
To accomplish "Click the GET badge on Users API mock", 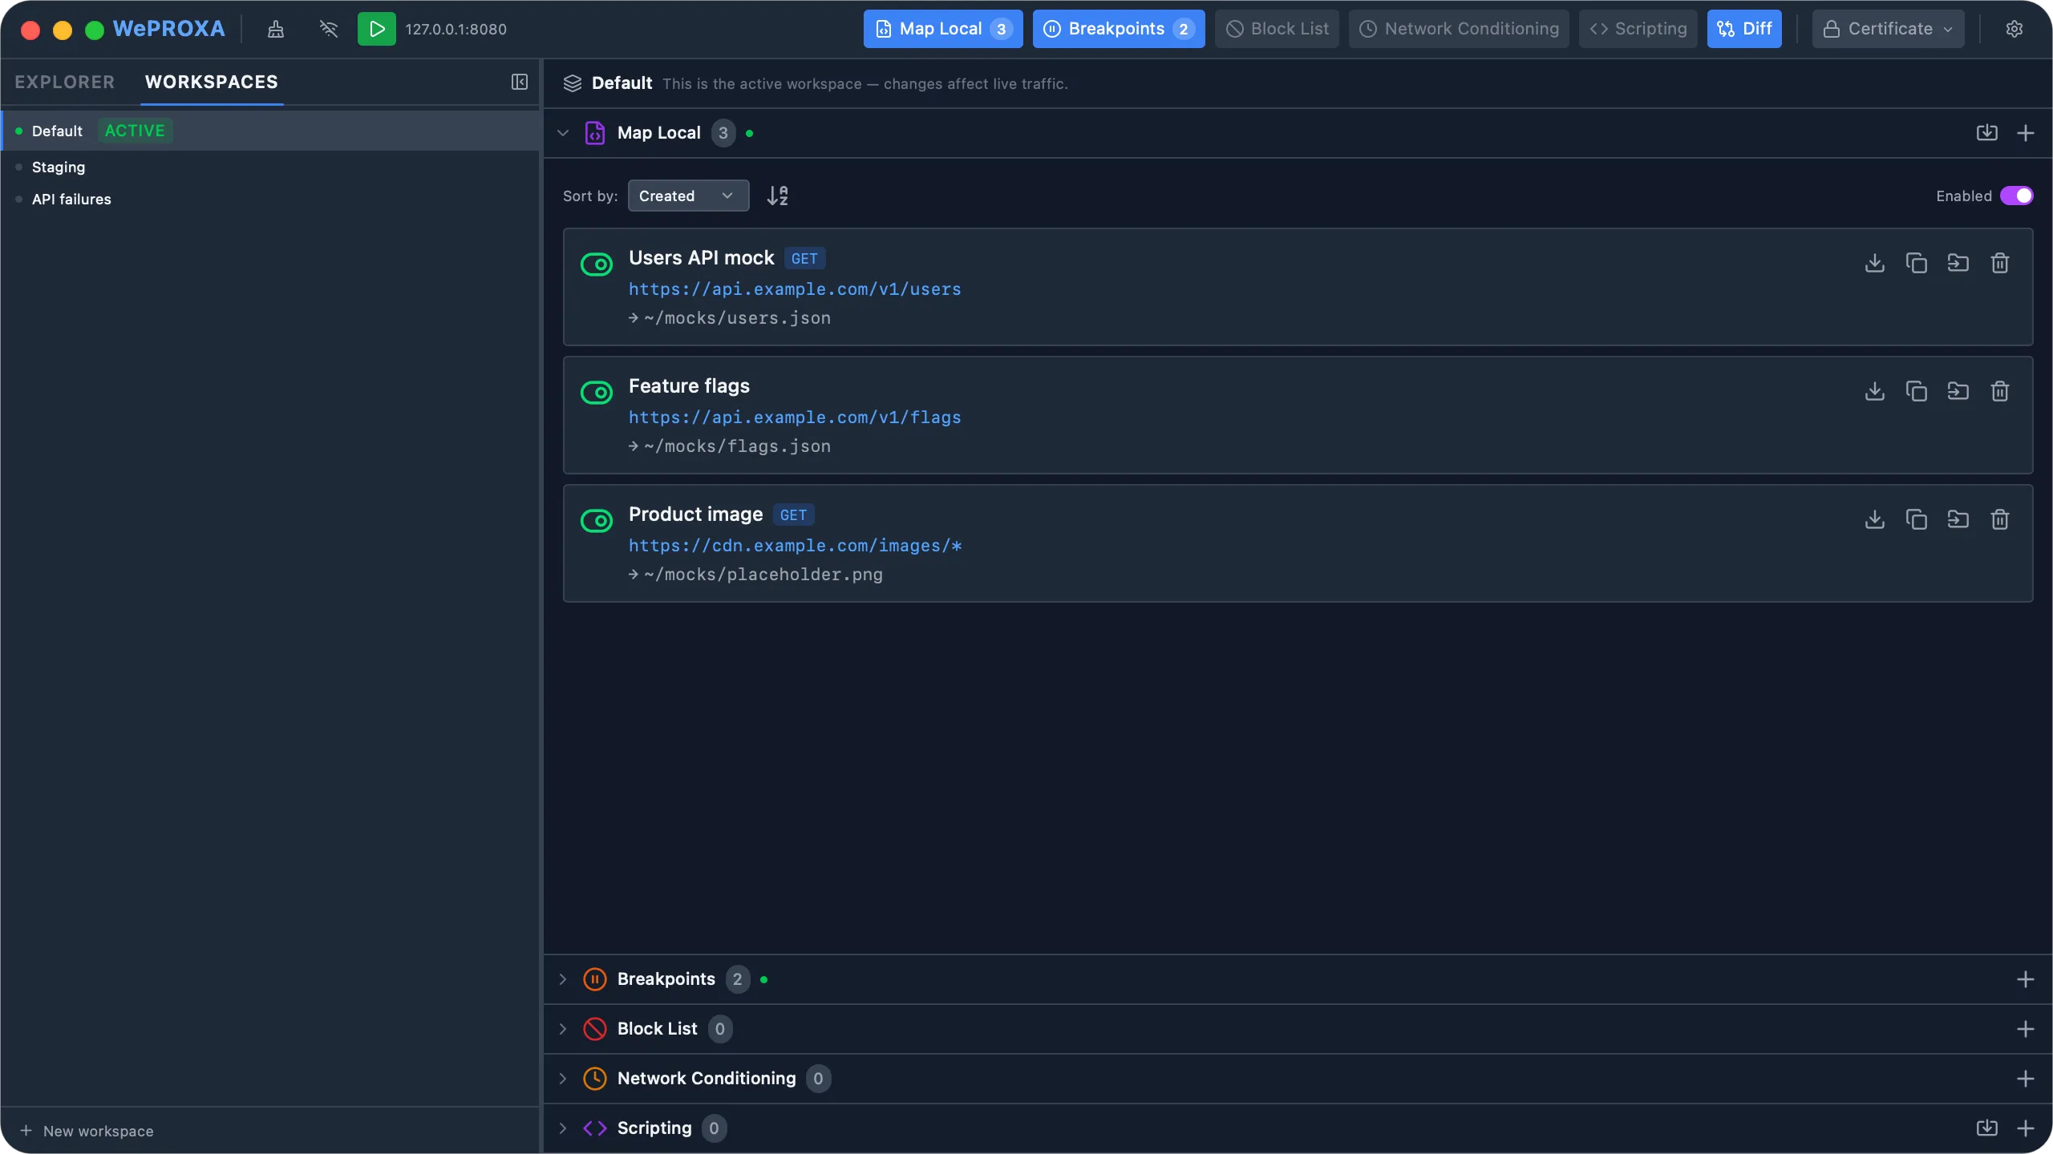I will point(804,258).
